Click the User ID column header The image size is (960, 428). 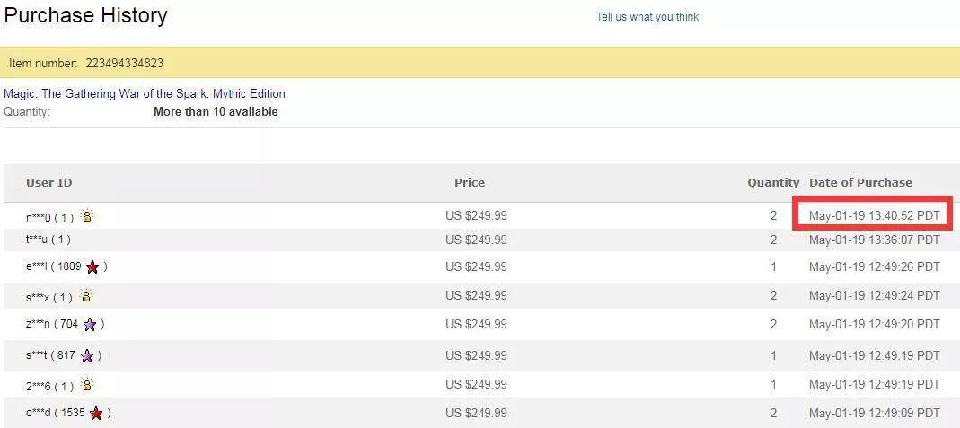pos(49,183)
